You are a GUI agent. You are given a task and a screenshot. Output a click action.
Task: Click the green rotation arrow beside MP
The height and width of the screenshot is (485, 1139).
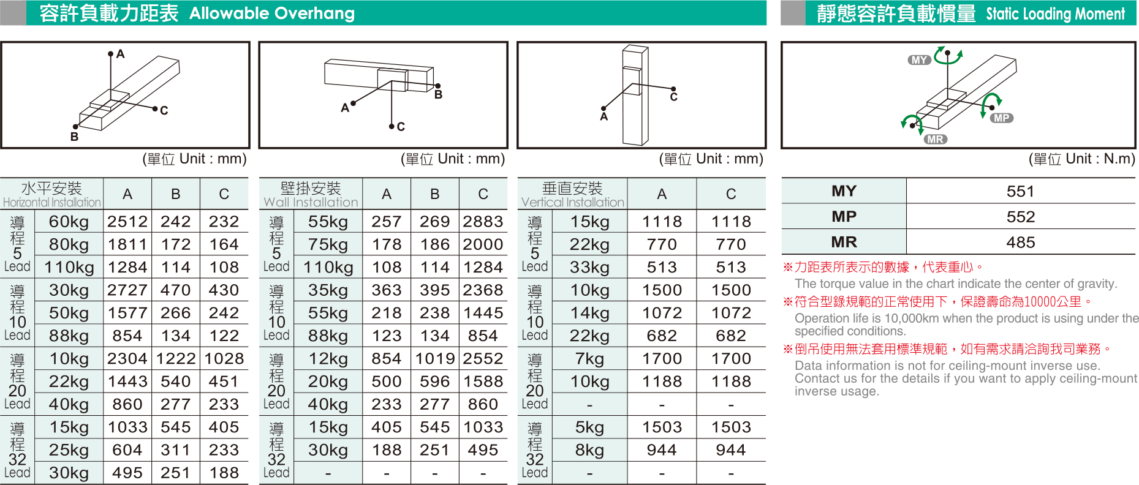point(989,103)
